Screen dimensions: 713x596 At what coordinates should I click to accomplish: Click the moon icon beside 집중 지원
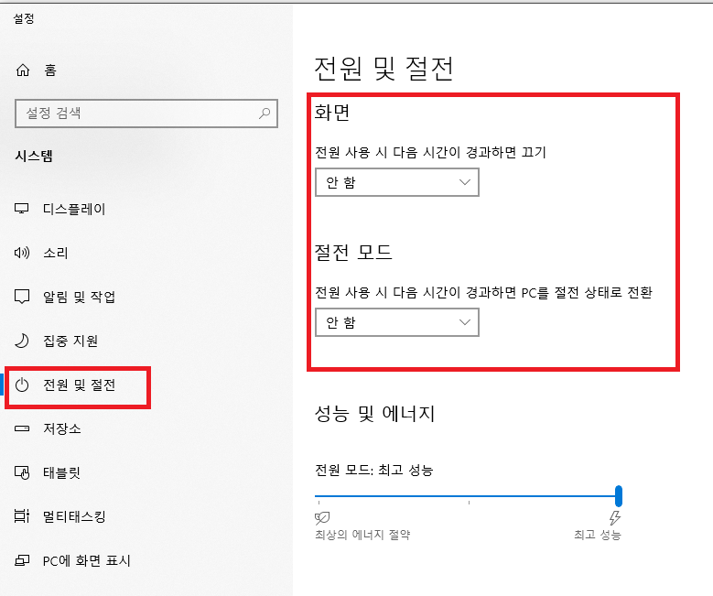tap(22, 341)
